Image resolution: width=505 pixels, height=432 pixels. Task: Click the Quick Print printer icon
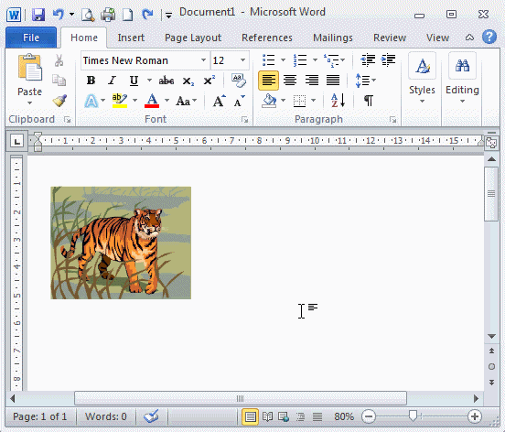click(x=108, y=15)
